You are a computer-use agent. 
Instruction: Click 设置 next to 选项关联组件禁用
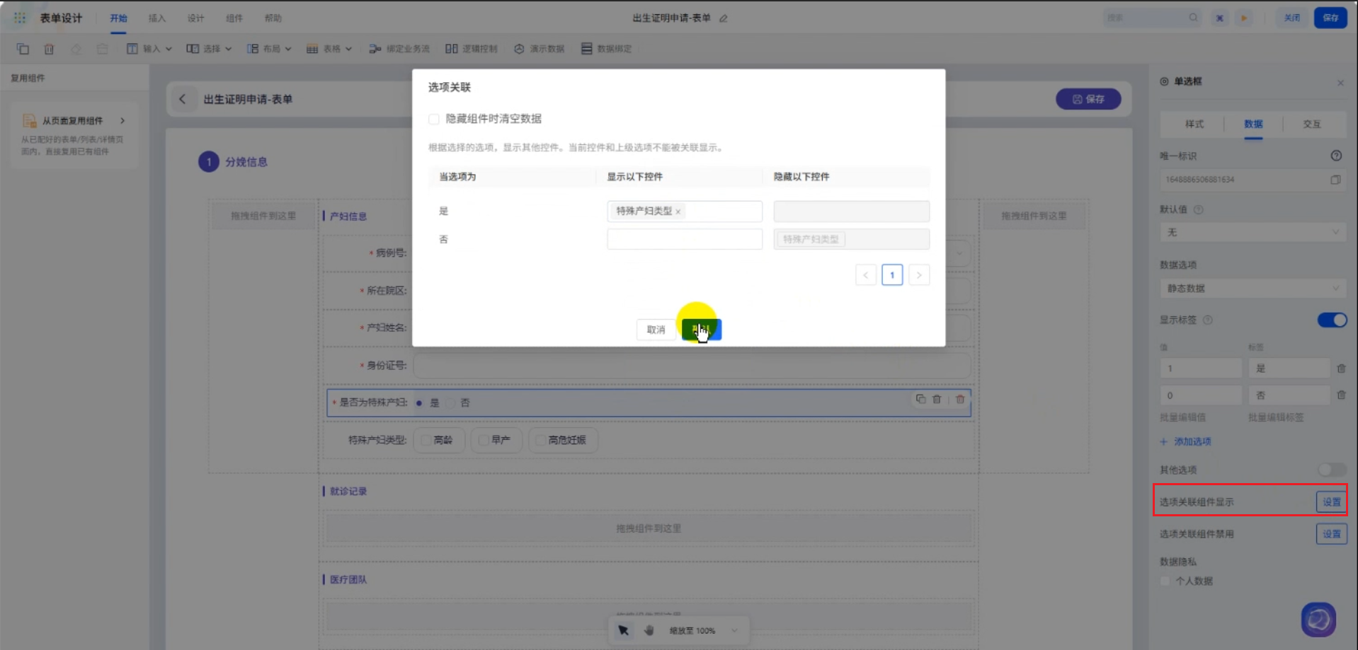pos(1331,534)
